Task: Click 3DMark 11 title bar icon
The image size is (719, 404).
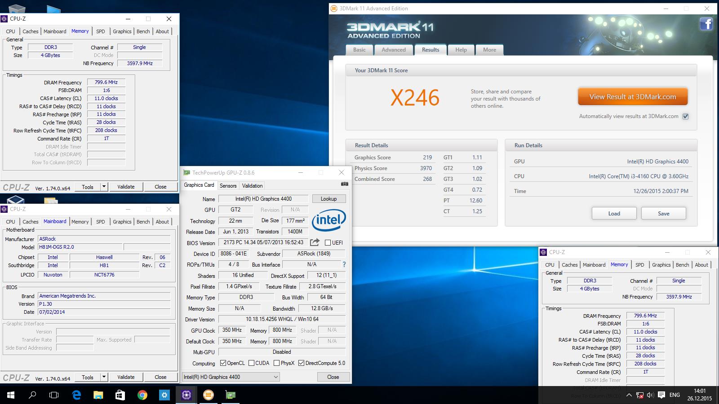Action: (x=333, y=8)
